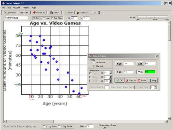173x130 pixels.
Task: Toggle the Line selection checkbox
Action: [90, 73]
